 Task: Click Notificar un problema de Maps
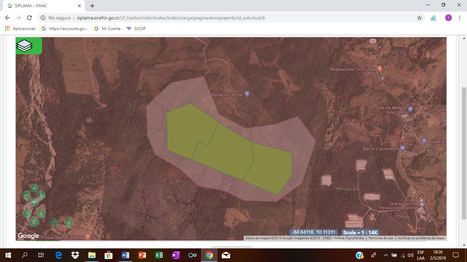(x=421, y=238)
